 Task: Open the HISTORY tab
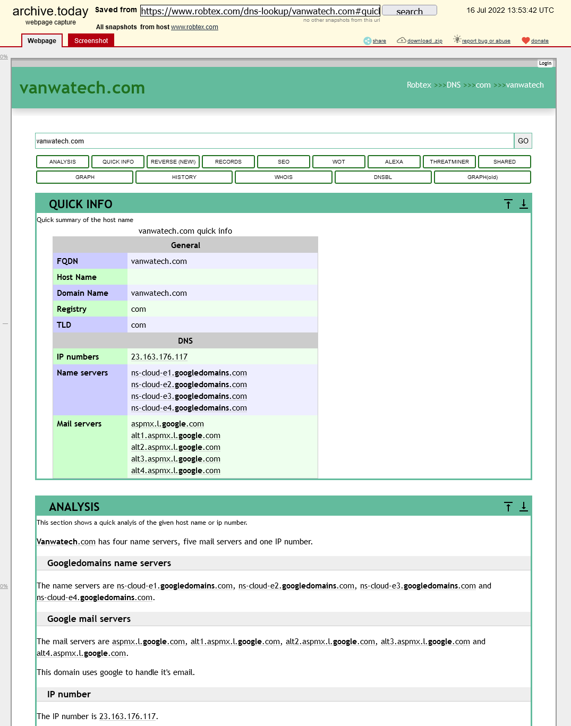(184, 177)
